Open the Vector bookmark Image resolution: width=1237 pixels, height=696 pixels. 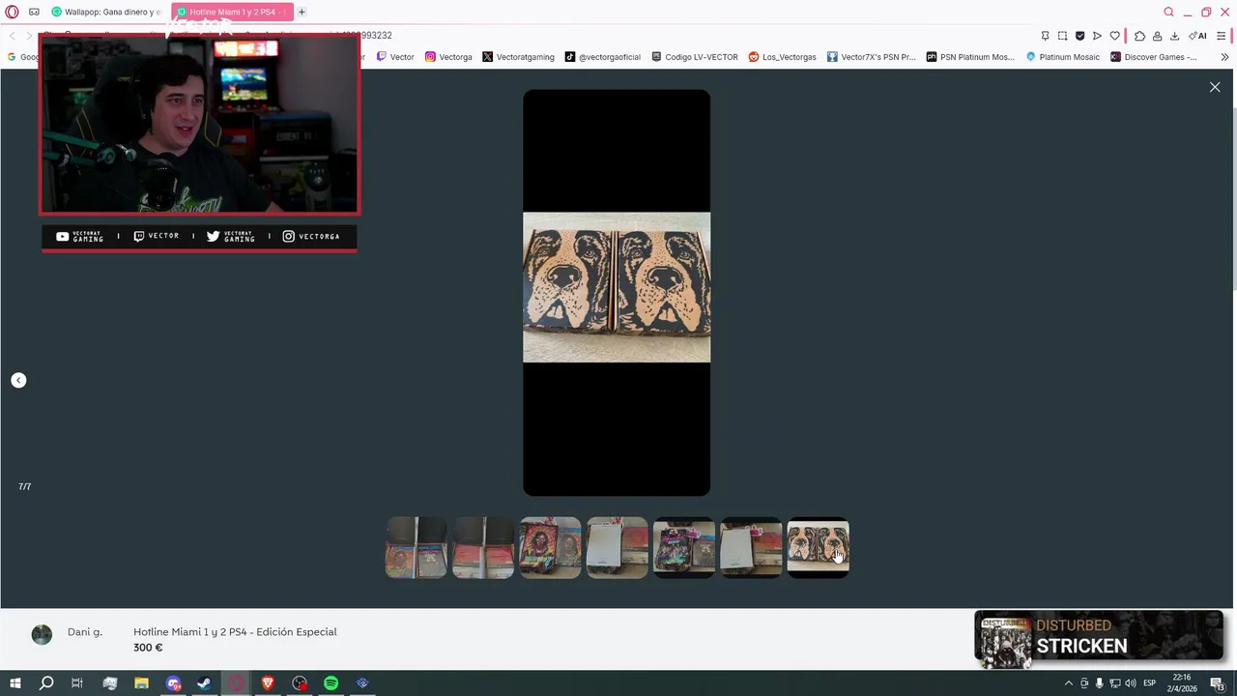395,57
